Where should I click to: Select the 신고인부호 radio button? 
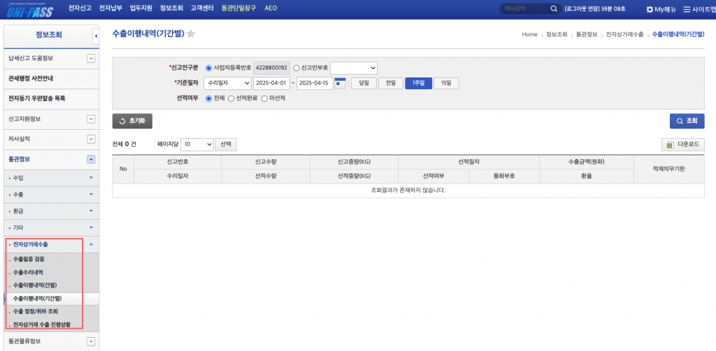[x=296, y=68]
